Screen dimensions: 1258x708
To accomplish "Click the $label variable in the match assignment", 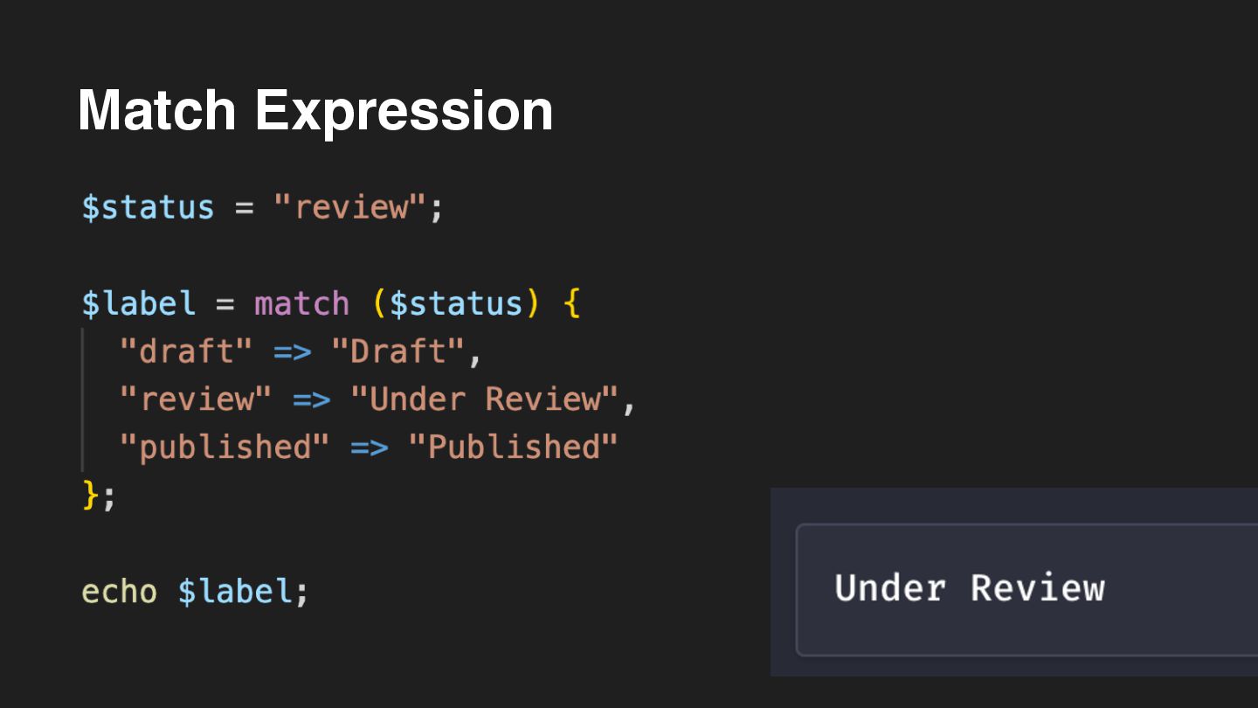I will [138, 303].
